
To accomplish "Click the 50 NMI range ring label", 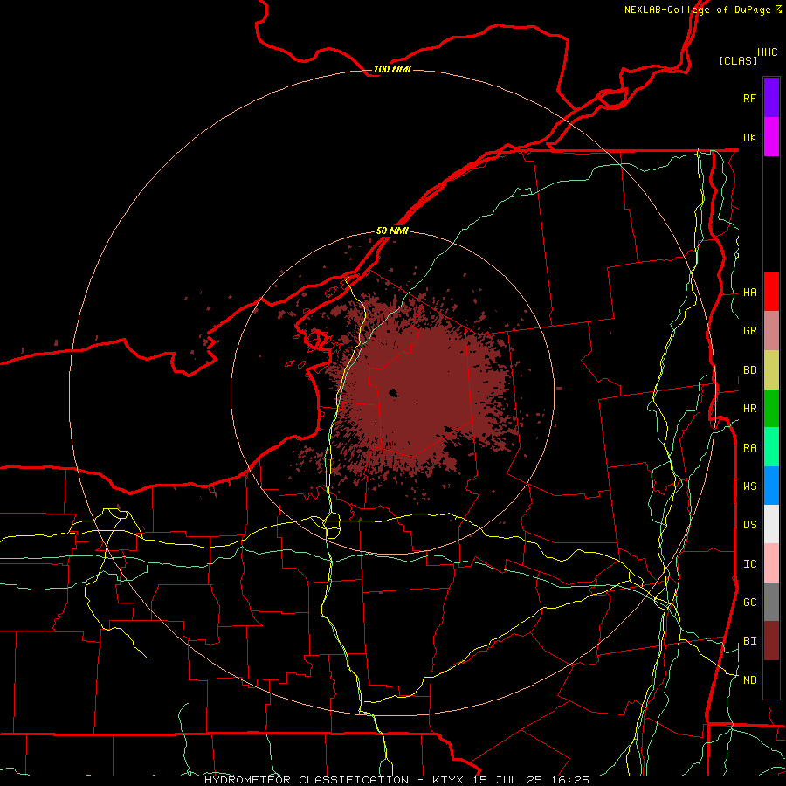I will pyautogui.click(x=392, y=231).
